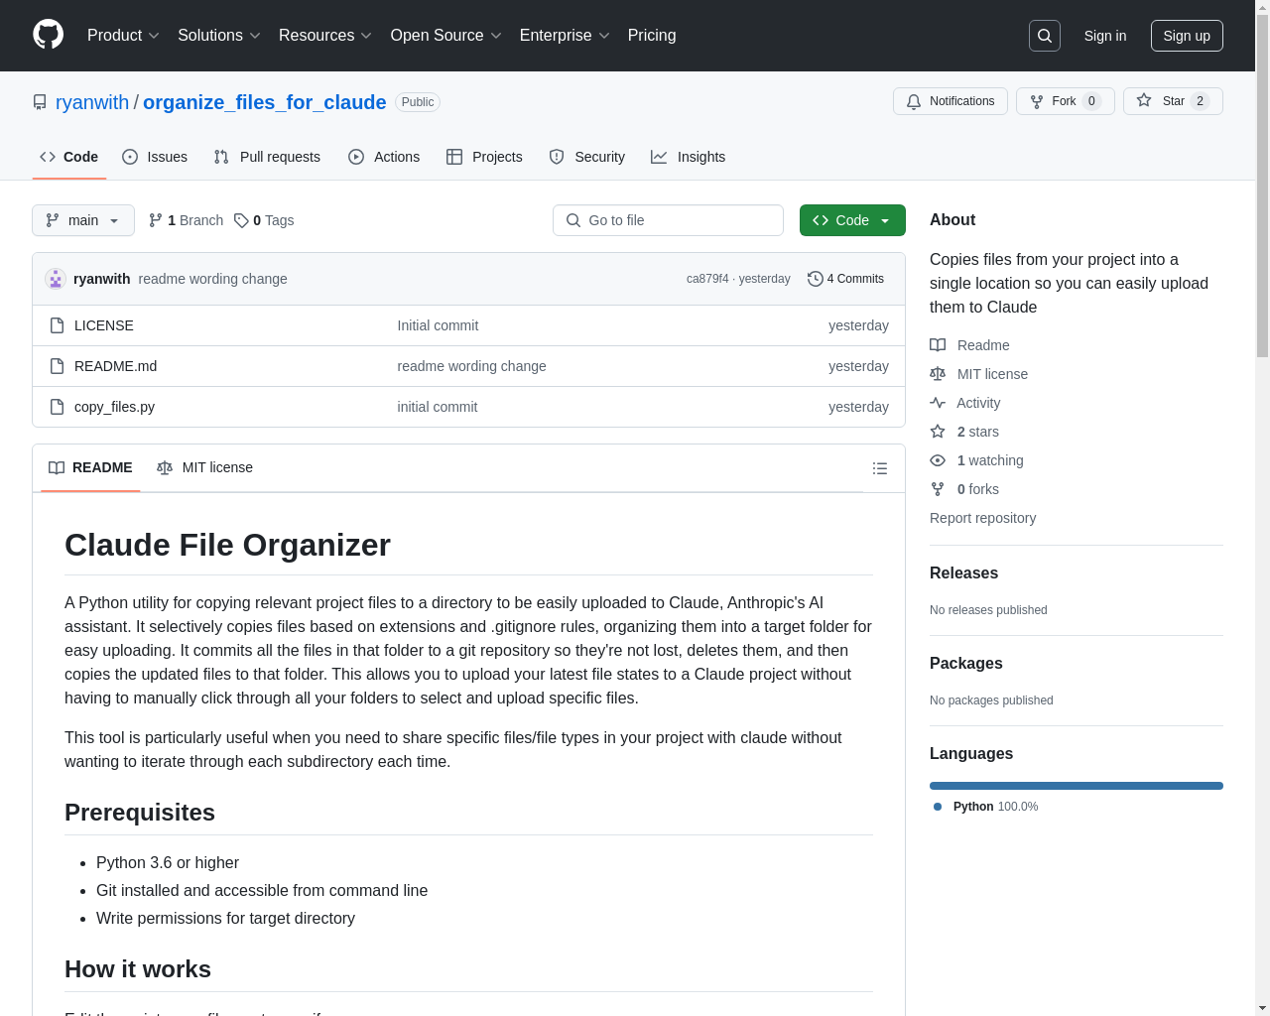Click the Sign up button

pos(1187,36)
